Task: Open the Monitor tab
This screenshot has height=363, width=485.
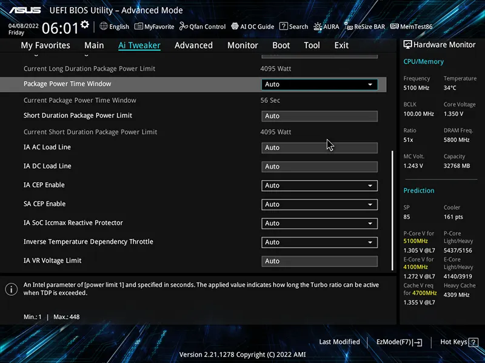Action: point(242,45)
